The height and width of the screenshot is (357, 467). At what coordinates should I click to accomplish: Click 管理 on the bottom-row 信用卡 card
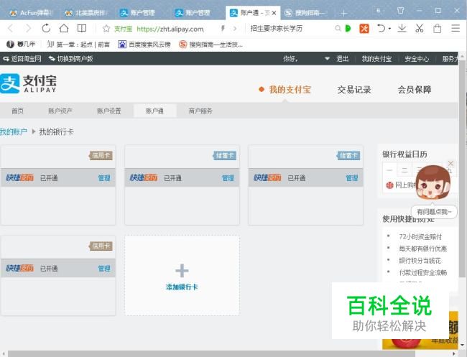pos(104,269)
